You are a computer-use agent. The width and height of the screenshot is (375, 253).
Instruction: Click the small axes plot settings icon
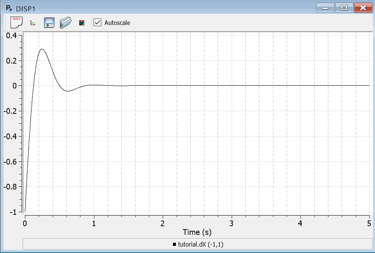click(33, 23)
